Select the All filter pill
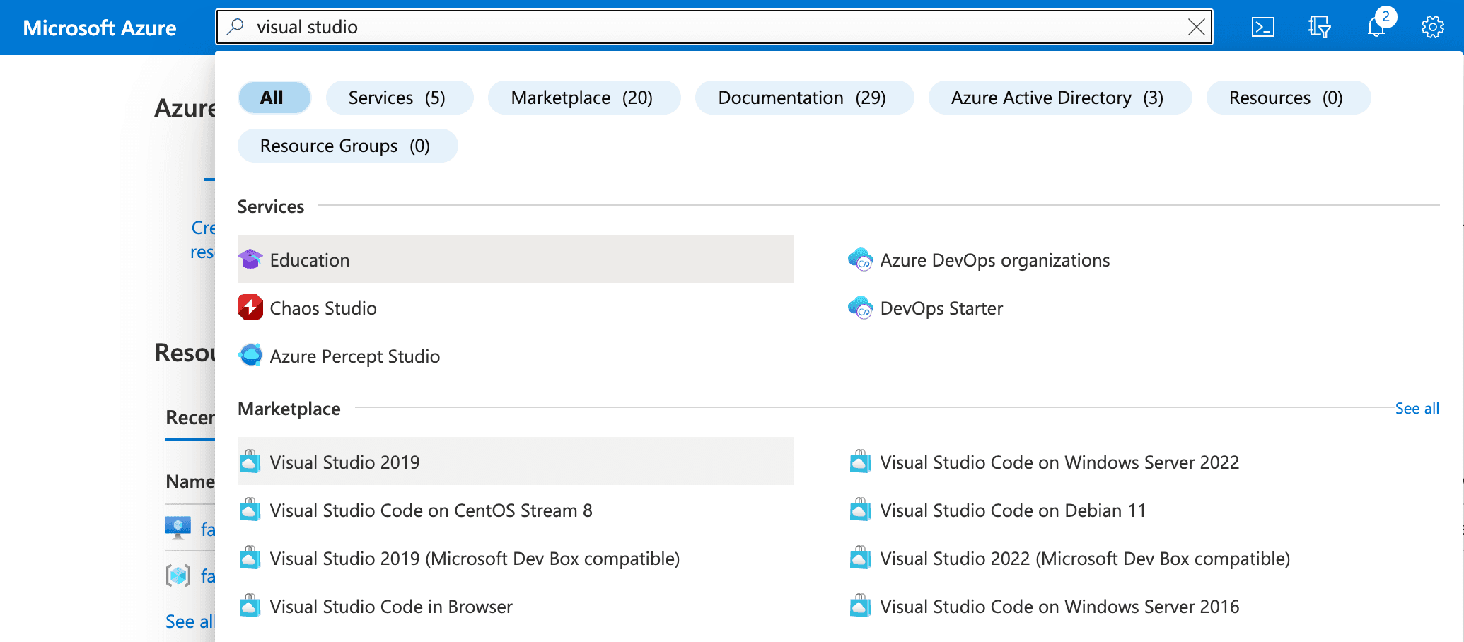Screen dimensions: 1464x642 [274, 98]
